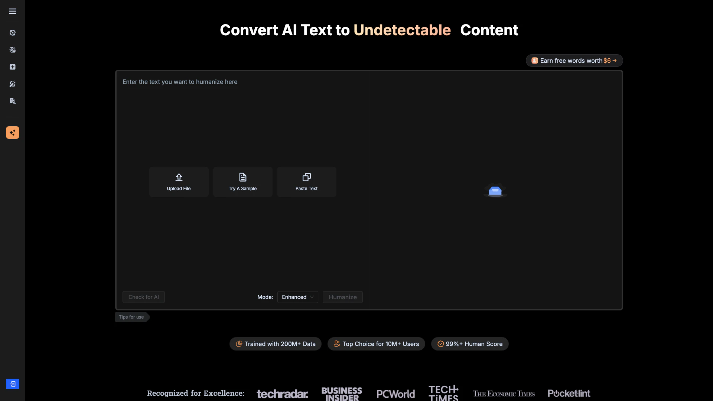713x401 pixels.
Task: Open the Earn free words worth $6 link
Action: [574, 61]
